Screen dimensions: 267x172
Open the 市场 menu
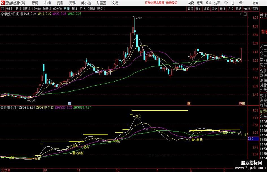point(47,3)
